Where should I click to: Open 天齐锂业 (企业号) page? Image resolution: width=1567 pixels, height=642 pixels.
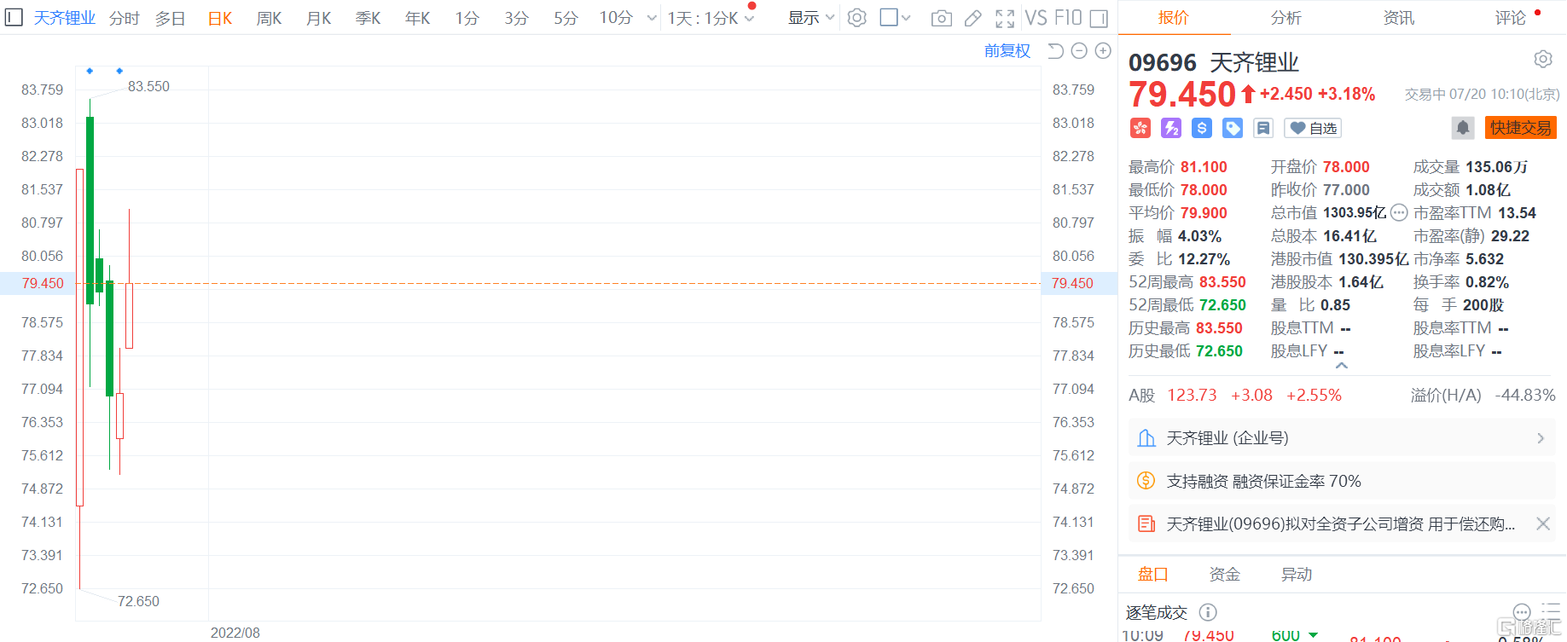point(1342,438)
